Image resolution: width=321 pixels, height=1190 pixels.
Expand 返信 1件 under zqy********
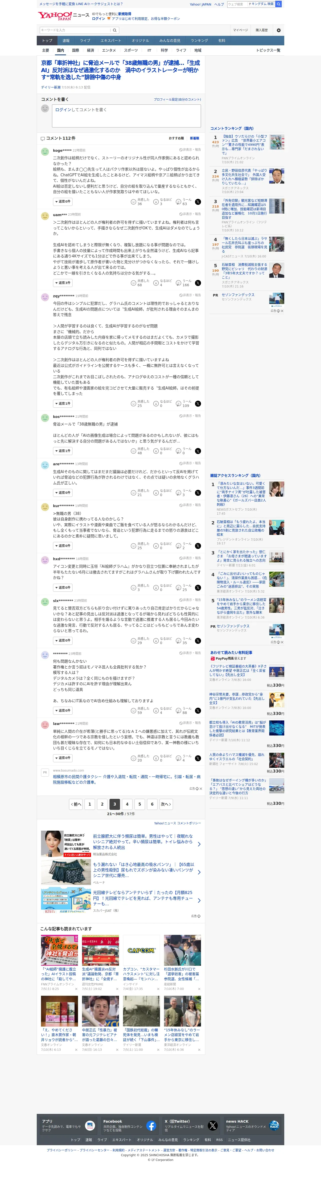click(x=63, y=403)
